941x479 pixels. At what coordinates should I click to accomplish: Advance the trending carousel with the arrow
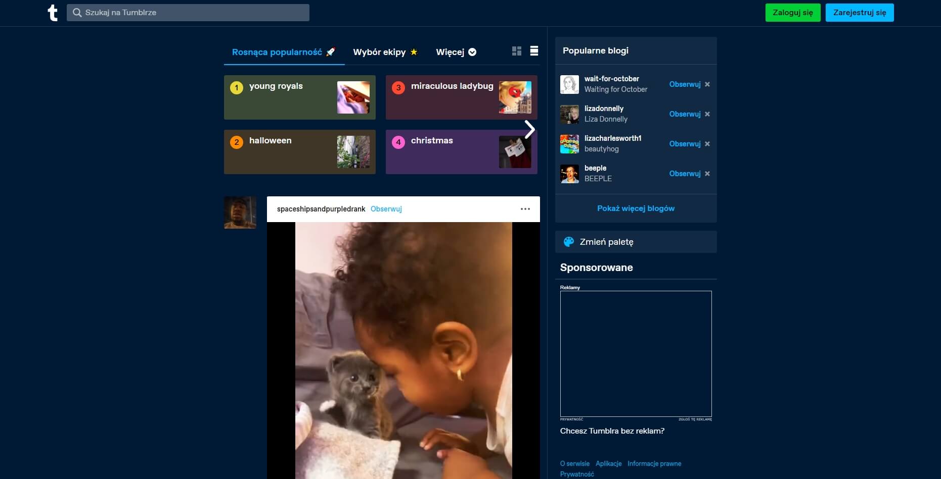coord(530,129)
